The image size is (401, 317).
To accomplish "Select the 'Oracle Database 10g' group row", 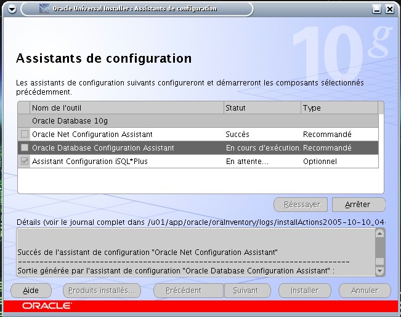I will tap(198, 121).
